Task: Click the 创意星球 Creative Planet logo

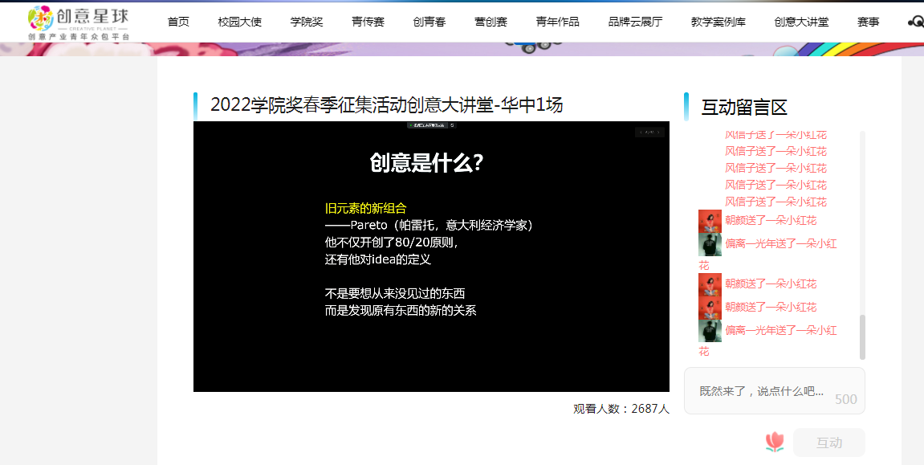Action: pyautogui.click(x=79, y=22)
